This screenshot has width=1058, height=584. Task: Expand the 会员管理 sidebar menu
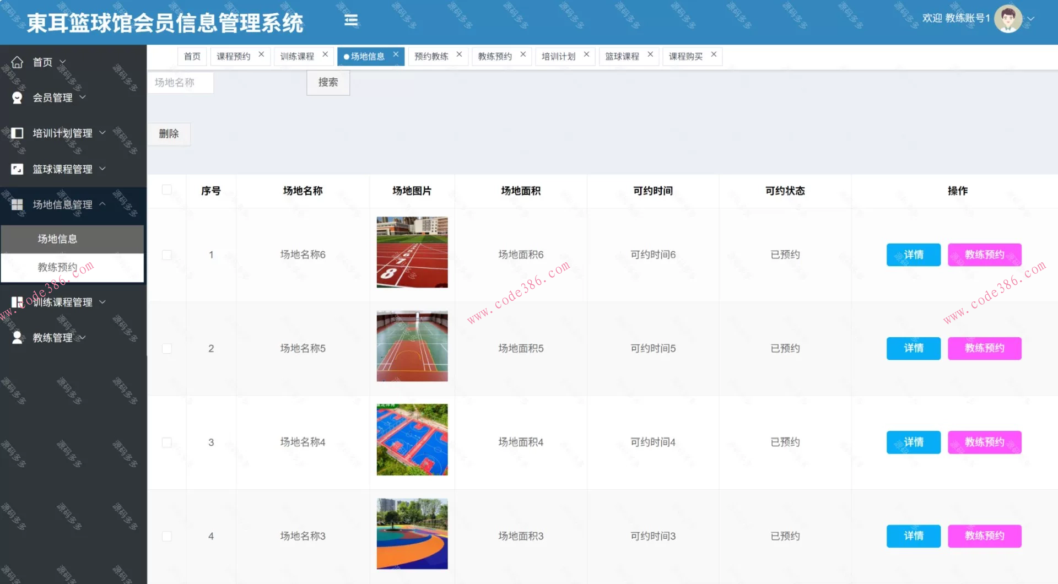coord(83,98)
